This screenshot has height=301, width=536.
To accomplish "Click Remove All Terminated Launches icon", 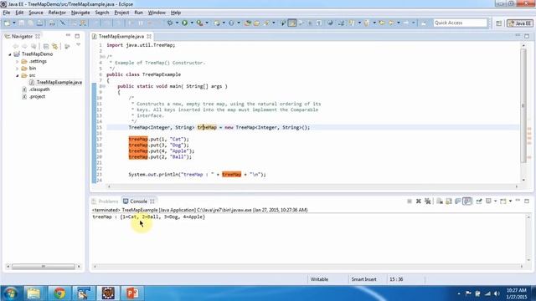I will [428, 202].
